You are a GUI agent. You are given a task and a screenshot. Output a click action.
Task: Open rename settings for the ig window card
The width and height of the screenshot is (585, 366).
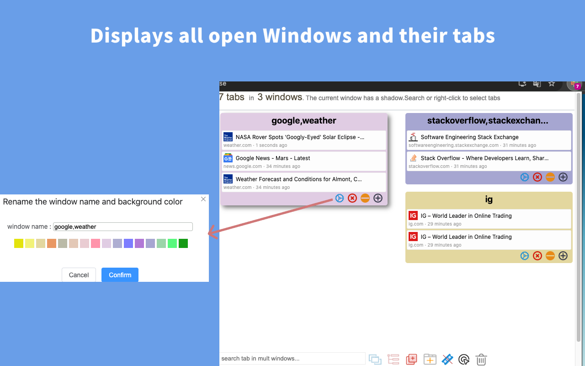[x=525, y=256]
